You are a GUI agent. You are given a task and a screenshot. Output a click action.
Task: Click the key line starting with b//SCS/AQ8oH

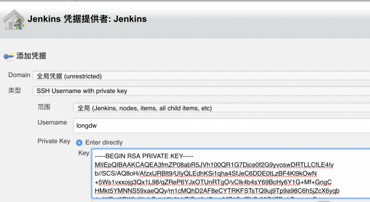point(206,174)
